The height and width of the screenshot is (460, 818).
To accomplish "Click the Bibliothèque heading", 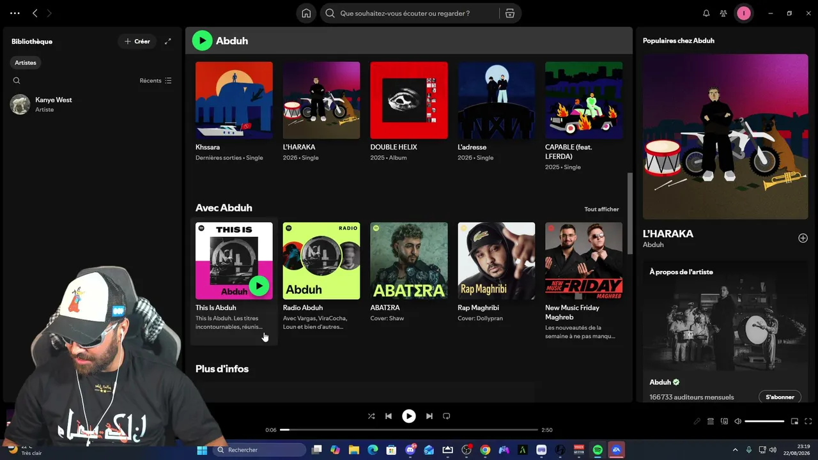I will pos(32,42).
